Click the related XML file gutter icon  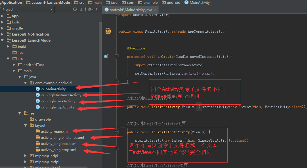click(x=108, y=30)
